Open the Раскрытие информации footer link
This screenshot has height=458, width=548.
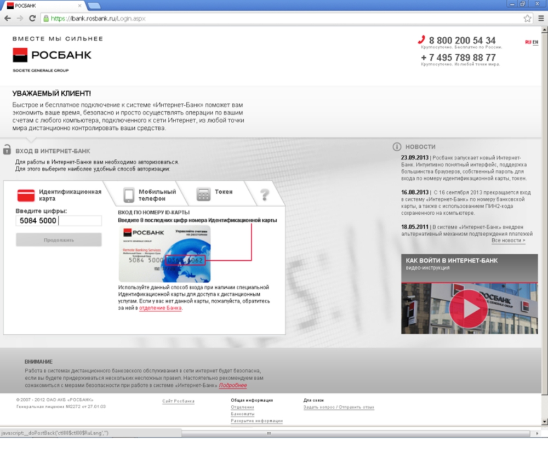click(x=257, y=421)
